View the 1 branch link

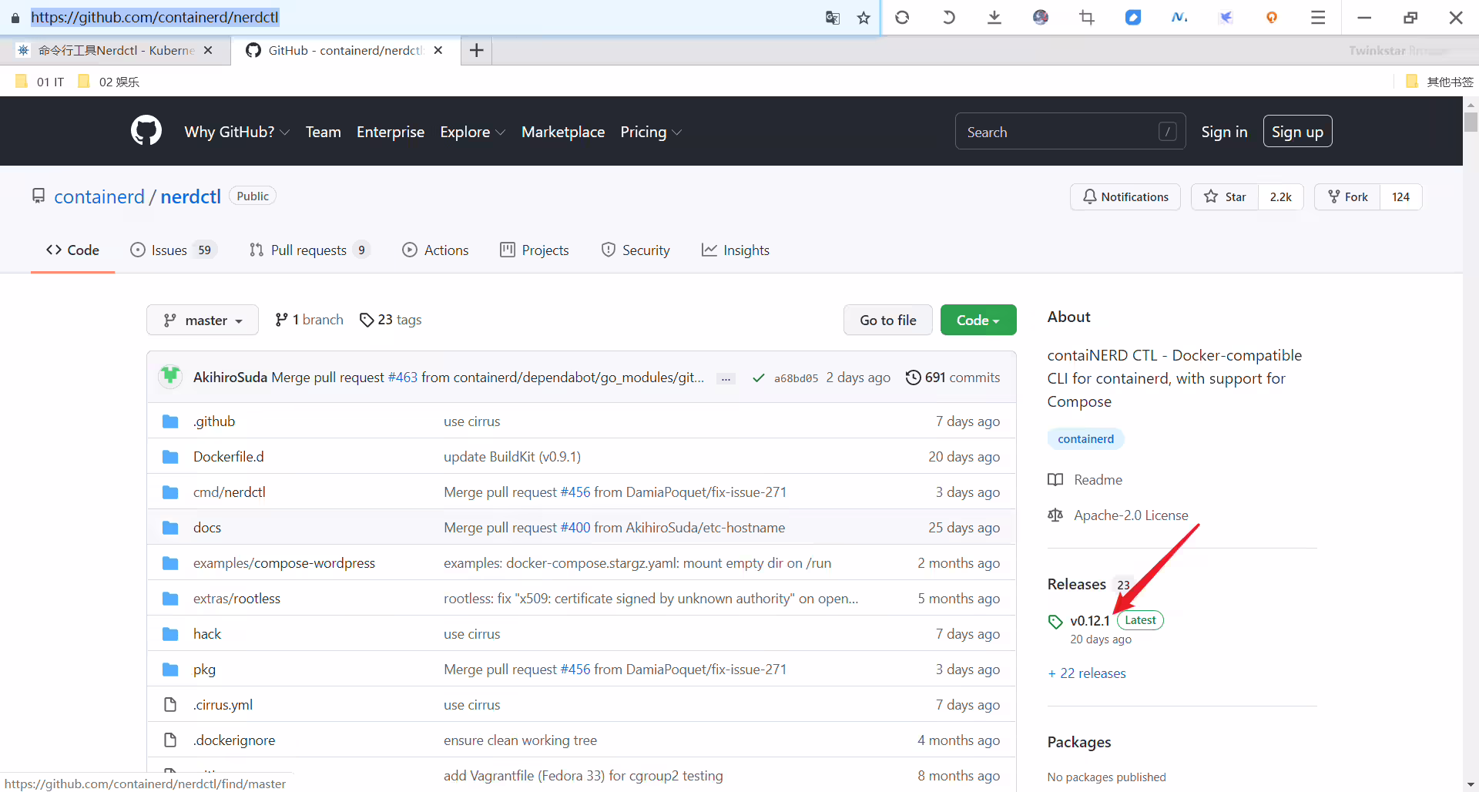[x=309, y=320]
